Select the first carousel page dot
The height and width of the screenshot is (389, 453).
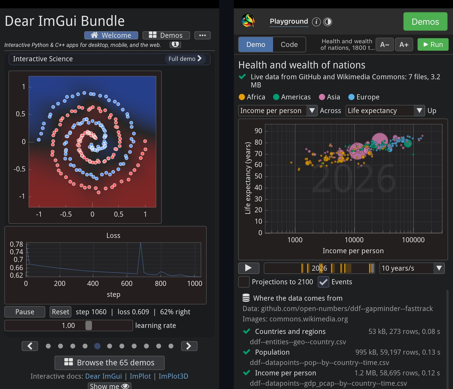pyautogui.click(x=48, y=346)
